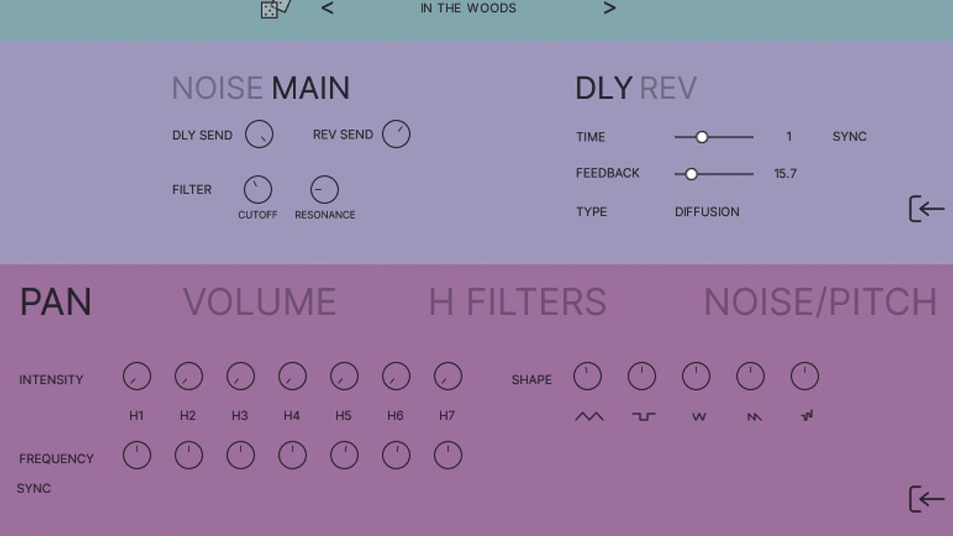The height and width of the screenshot is (536, 953).
Task: Open preset browser via IN THE WOODS name
Action: click(x=468, y=8)
